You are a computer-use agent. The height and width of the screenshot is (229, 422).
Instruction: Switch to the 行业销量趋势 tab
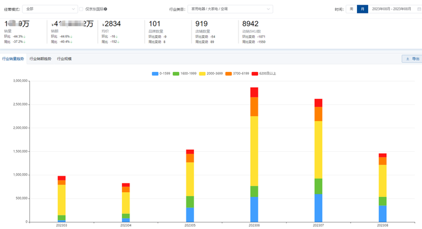pyautogui.click(x=13, y=59)
